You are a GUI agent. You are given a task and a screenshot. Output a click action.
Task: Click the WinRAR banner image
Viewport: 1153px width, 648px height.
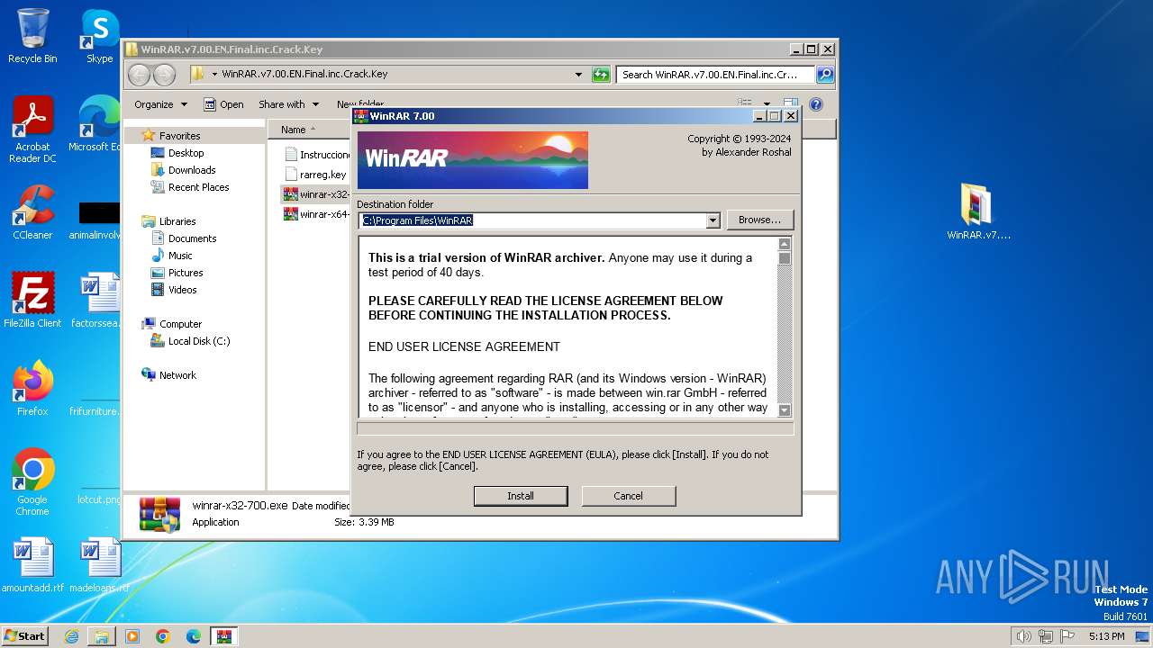coord(473,160)
